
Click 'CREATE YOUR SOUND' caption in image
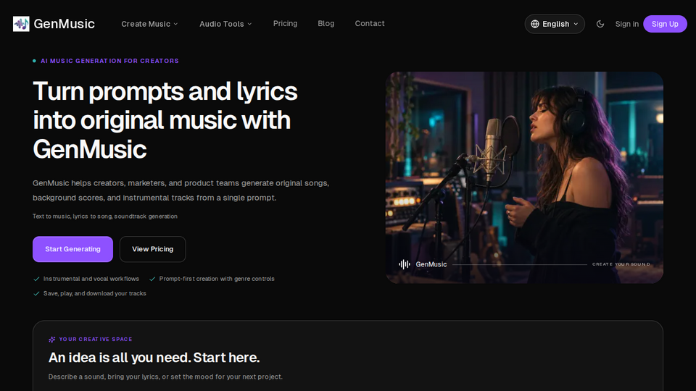(x=621, y=264)
